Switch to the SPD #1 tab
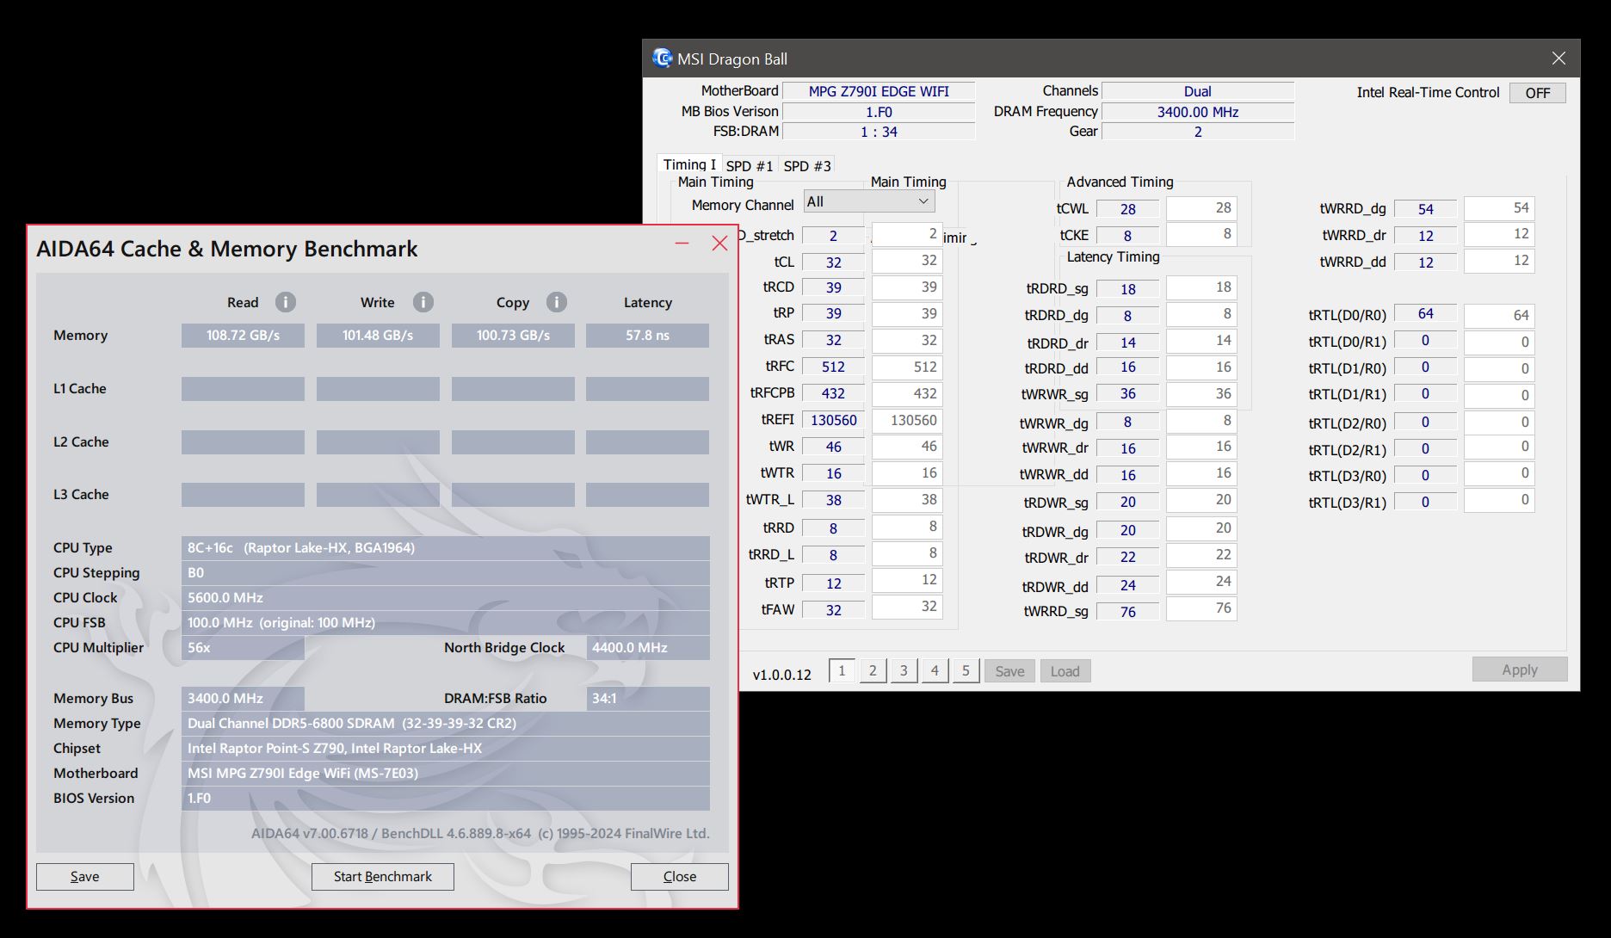Viewport: 1611px width, 938px height. pos(750,166)
